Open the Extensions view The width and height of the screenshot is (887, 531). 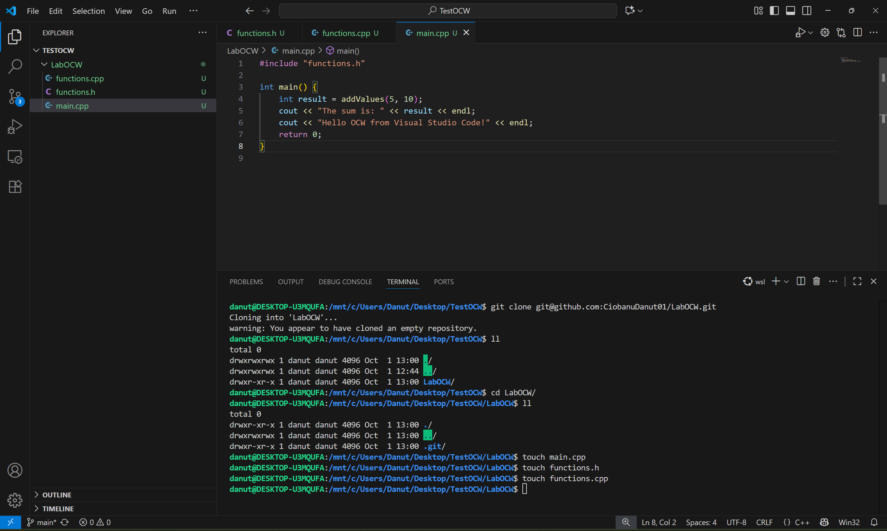coord(15,187)
